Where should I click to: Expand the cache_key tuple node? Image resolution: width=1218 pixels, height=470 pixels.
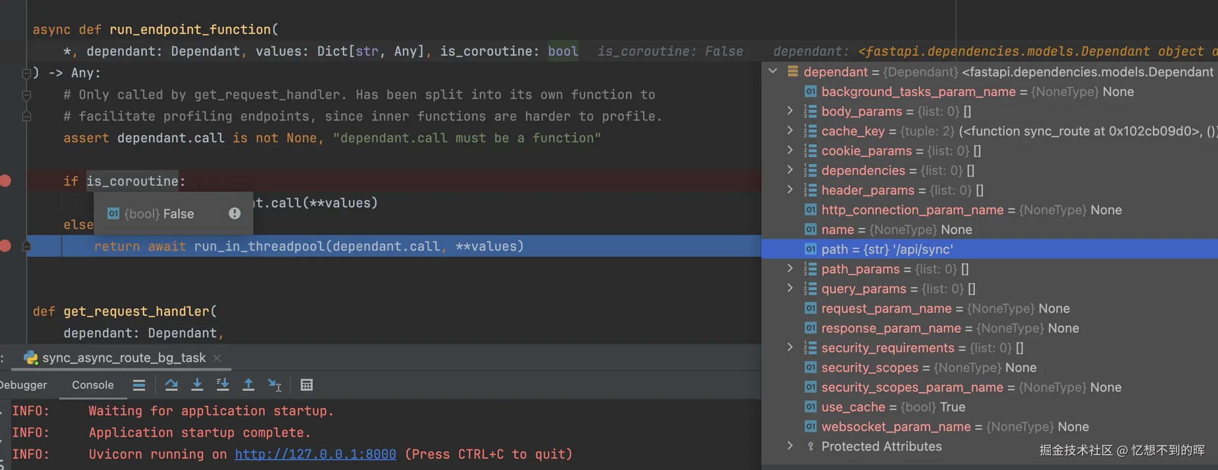(x=790, y=131)
